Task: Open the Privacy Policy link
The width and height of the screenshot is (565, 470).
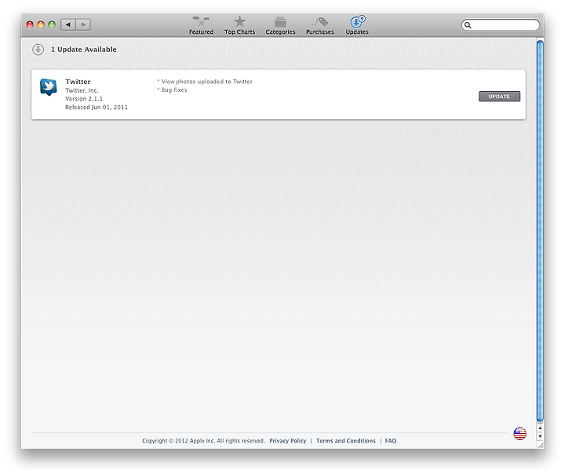Action: pyautogui.click(x=287, y=441)
